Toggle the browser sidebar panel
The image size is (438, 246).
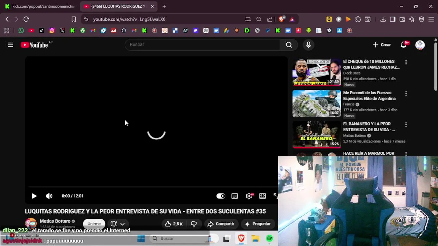[392, 19]
